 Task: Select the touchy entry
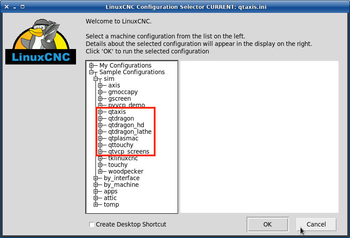(x=118, y=165)
